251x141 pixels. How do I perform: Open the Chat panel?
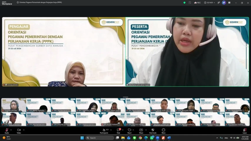(119, 131)
